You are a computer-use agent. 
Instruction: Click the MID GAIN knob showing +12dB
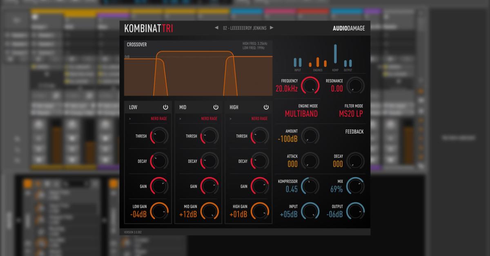209,211
